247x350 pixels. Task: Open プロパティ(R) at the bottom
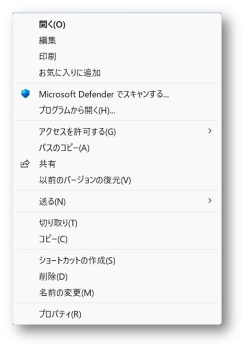click(117, 314)
